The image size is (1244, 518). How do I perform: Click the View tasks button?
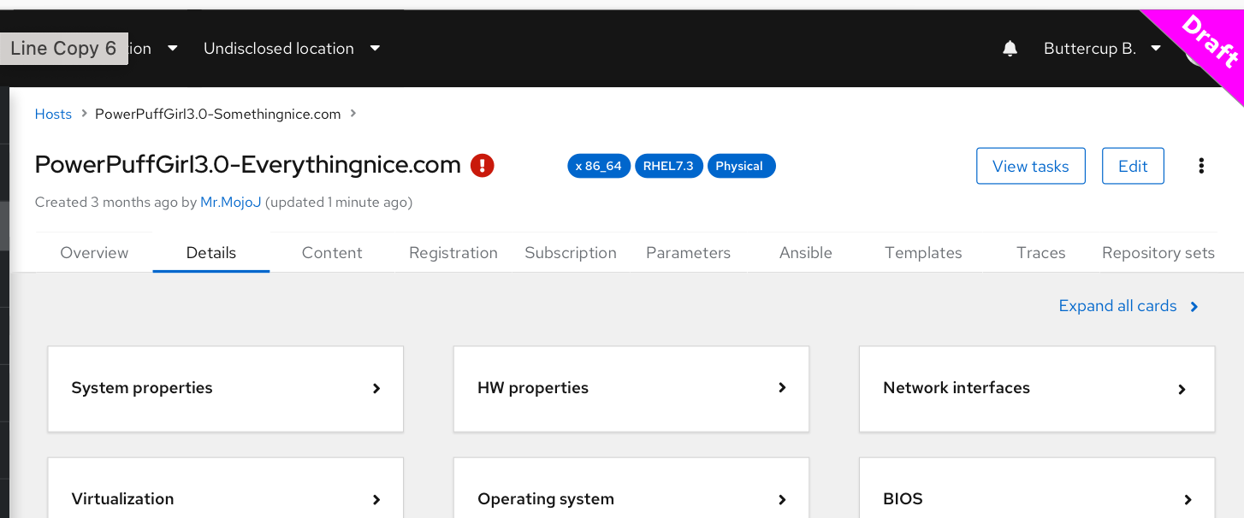1031,166
